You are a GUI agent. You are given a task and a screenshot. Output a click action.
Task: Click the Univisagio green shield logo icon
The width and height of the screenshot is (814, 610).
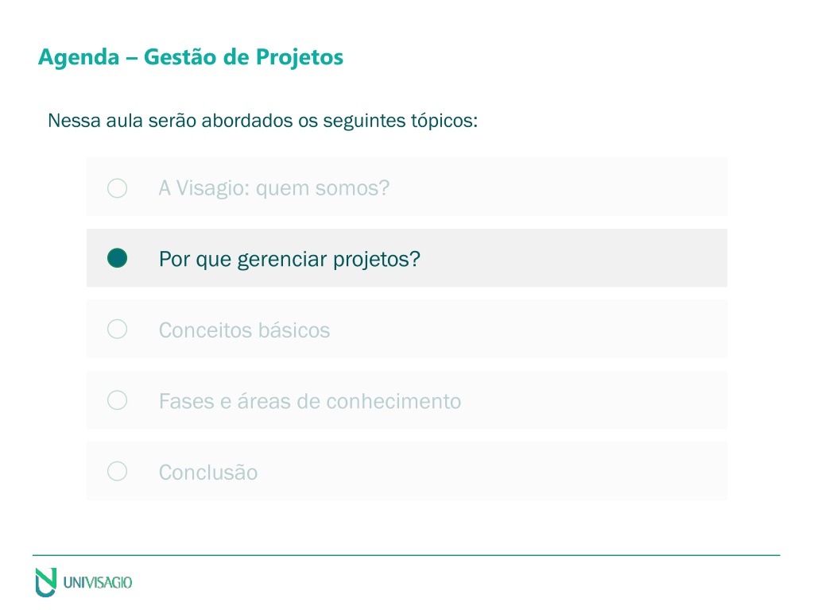45,582
